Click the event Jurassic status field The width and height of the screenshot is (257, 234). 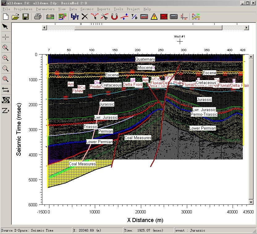tap(215, 230)
